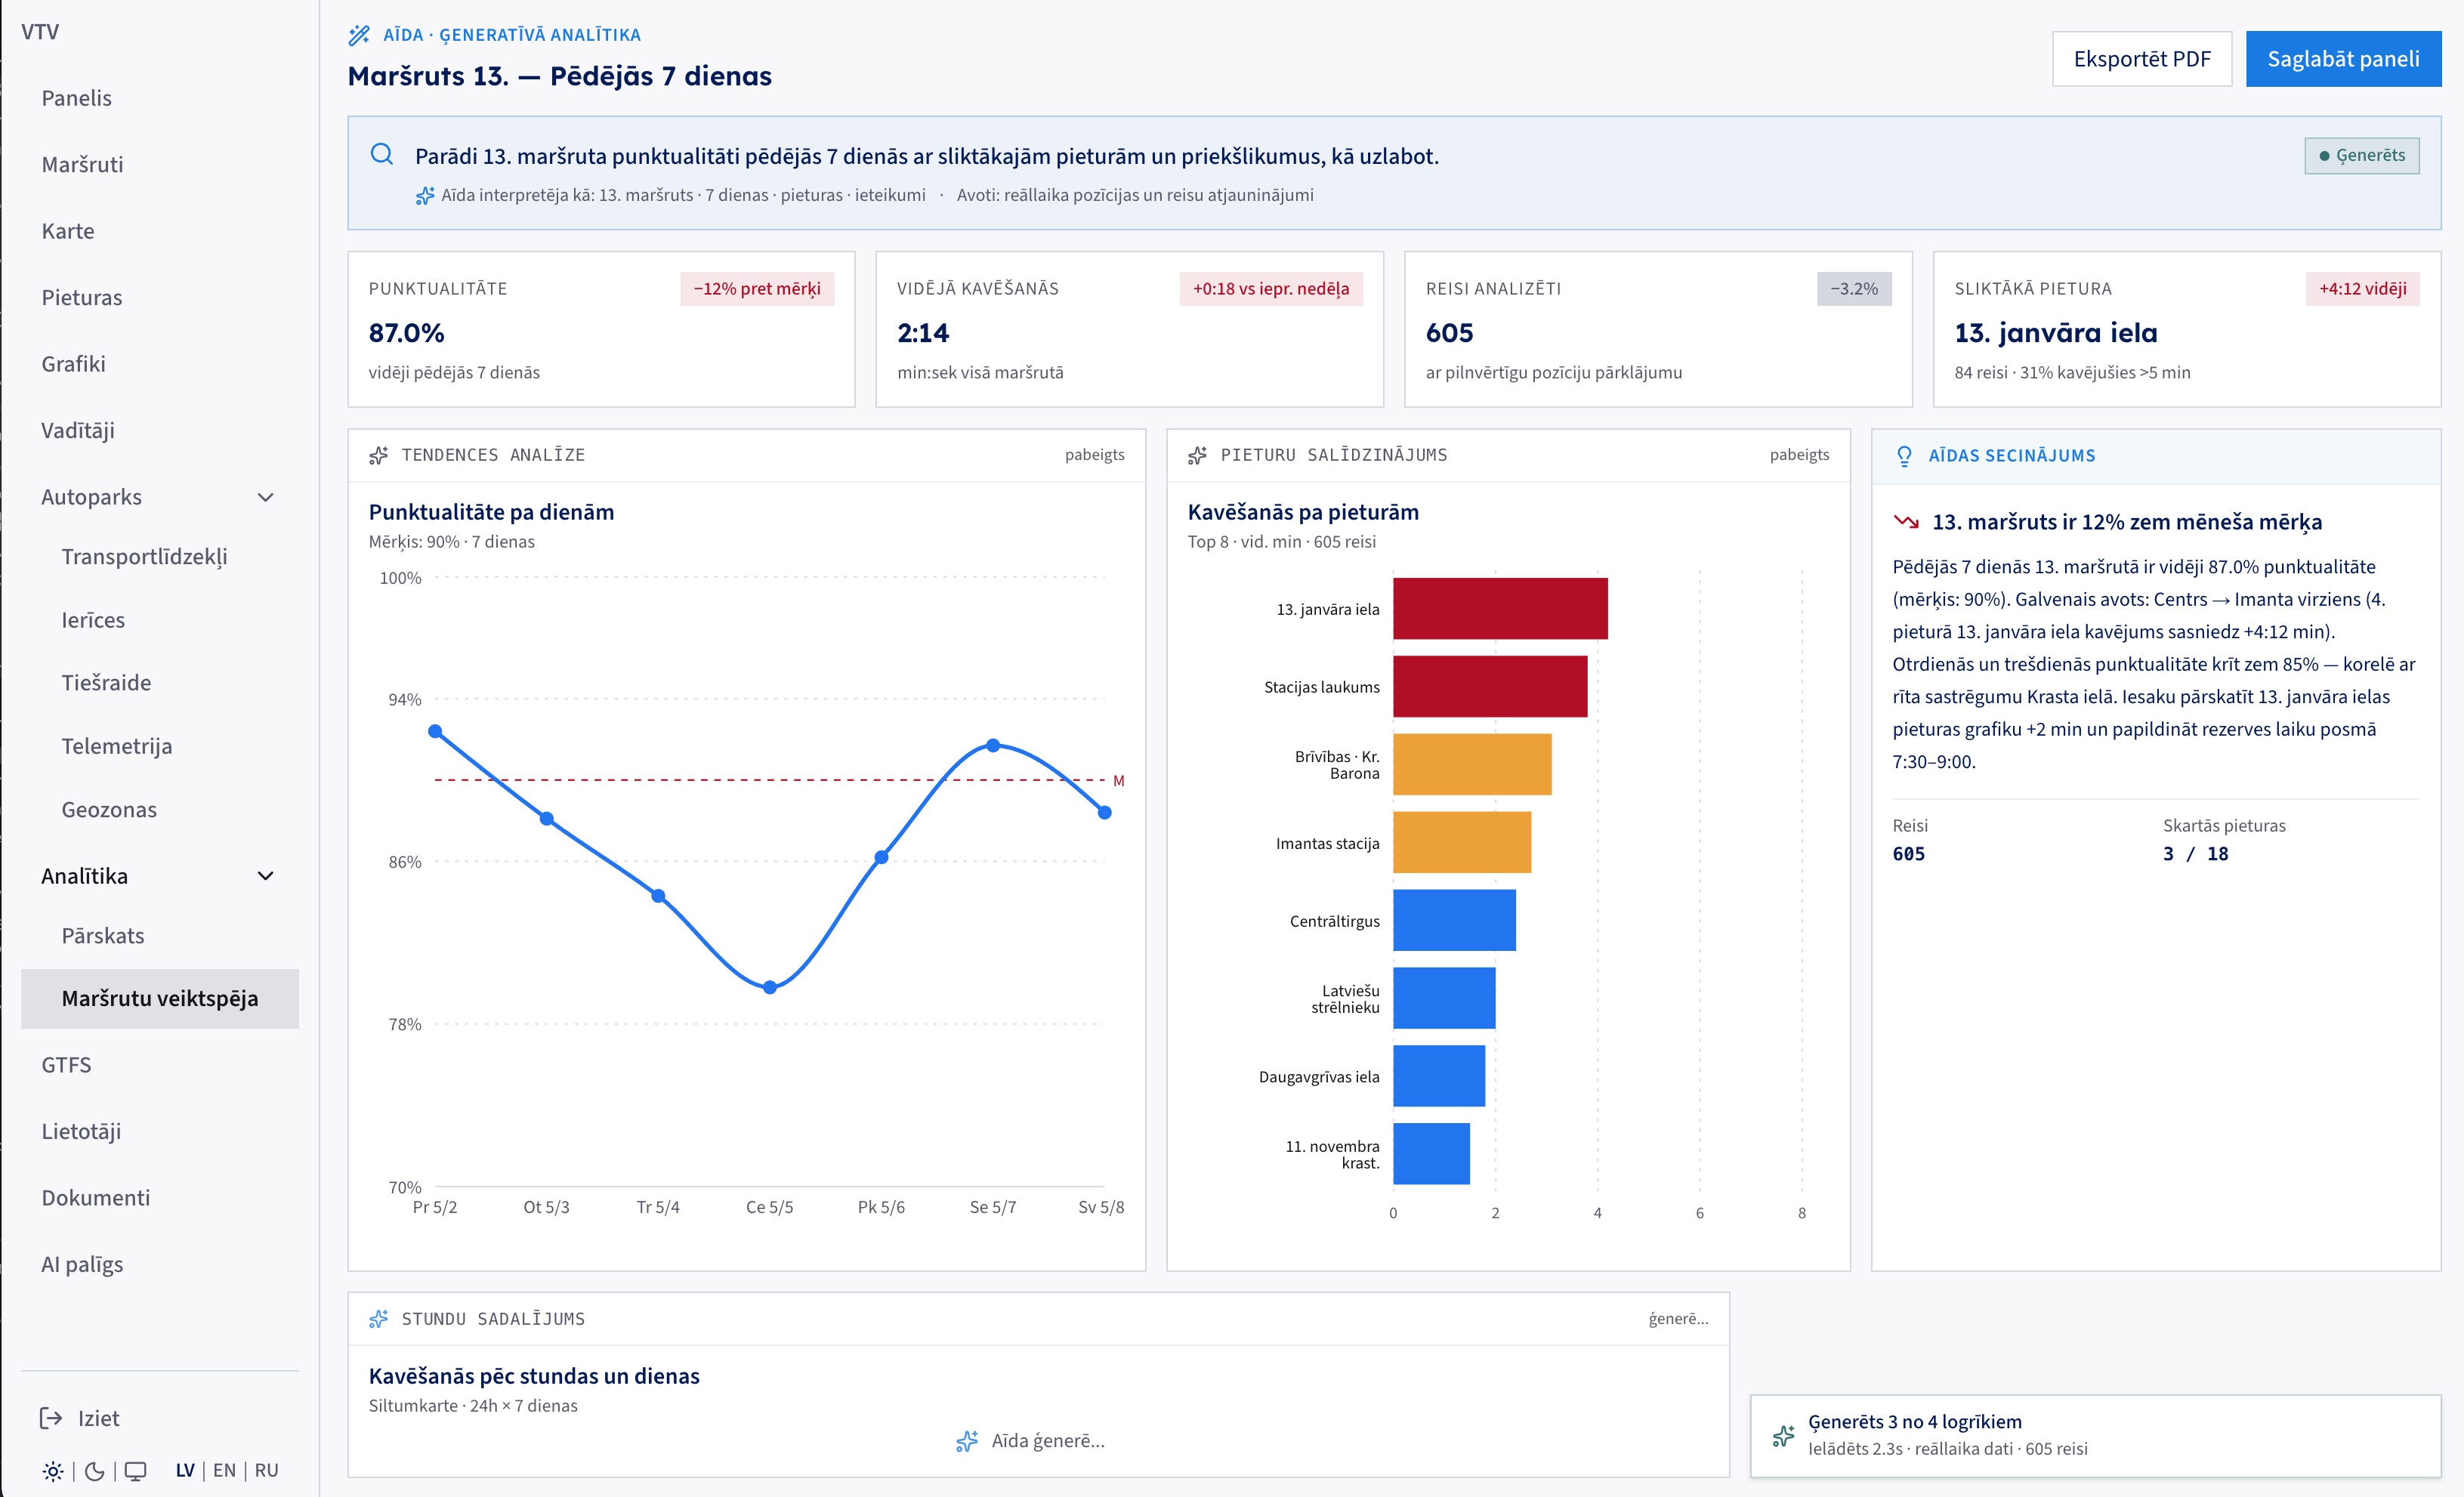The image size is (2464, 1497).
Task: Select system theme monitor icon
Action: (x=136, y=1471)
